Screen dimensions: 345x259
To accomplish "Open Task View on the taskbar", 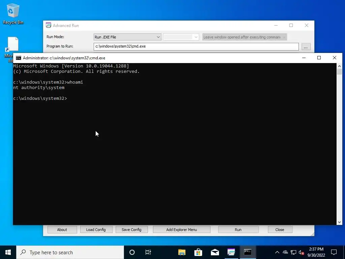I will pos(148,252).
